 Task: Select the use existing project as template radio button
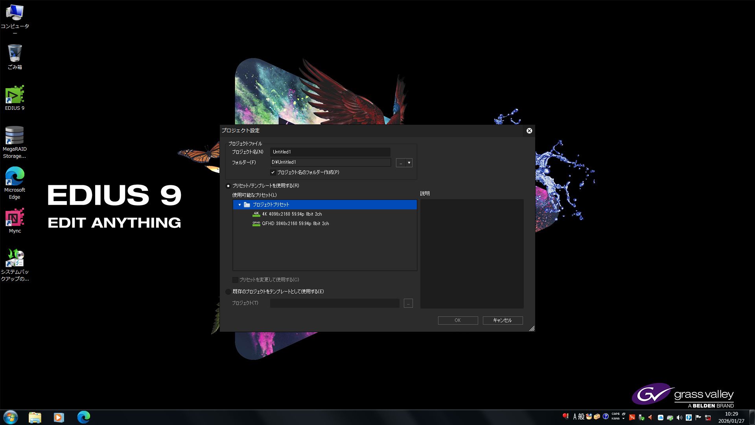(228, 292)
